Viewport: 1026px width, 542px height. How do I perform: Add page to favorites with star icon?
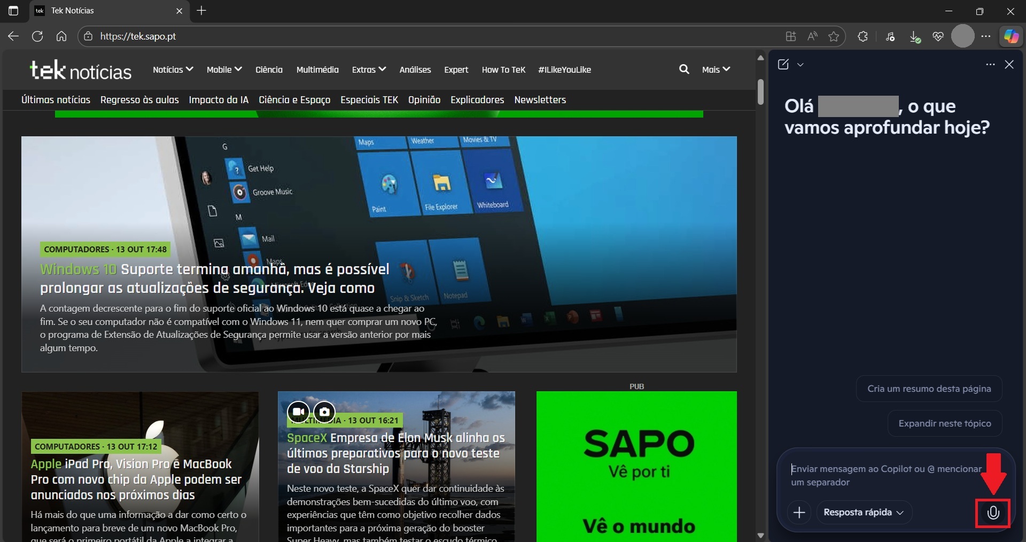click(833, 36)
